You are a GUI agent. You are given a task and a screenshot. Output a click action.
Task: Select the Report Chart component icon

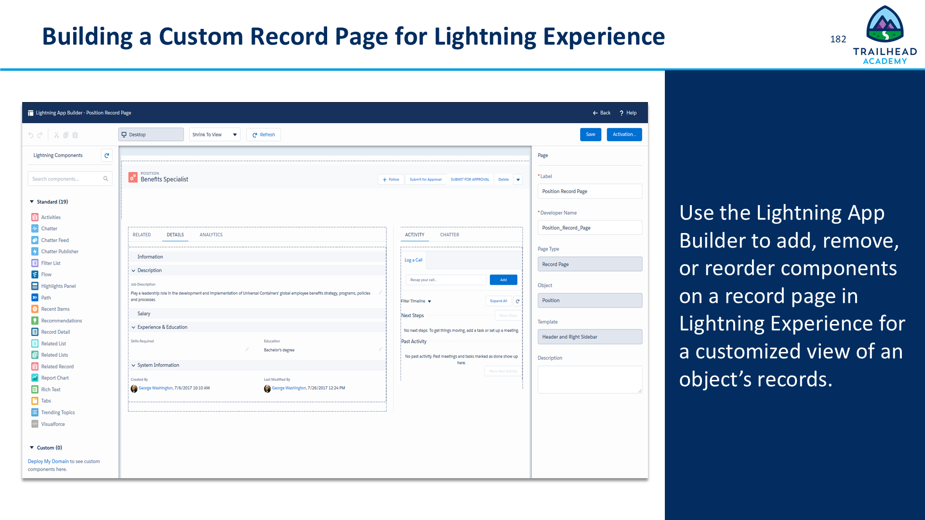35,378
